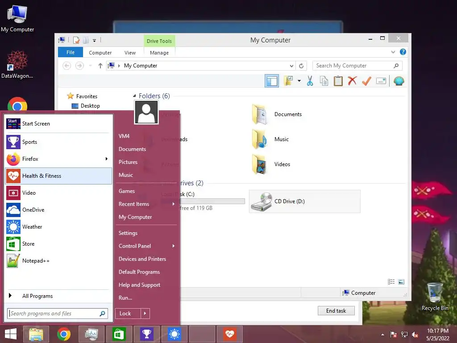
Task: Click the muted volume tray icon
Action: 415,335
